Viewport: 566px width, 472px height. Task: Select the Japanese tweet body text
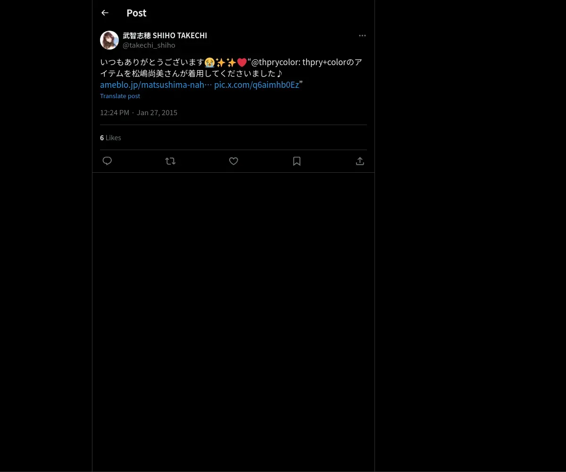click(231, 73)
